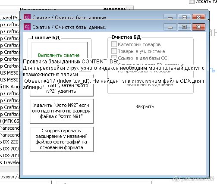
Task: Maximize the front Сжатие / Очистка базы данных window
Action: [184, 27]
